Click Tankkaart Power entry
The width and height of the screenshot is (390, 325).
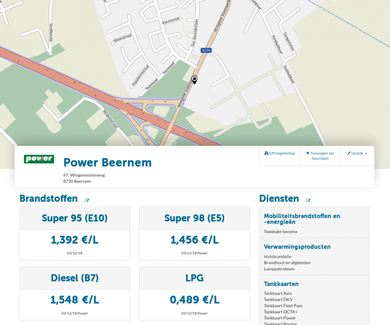280,318
